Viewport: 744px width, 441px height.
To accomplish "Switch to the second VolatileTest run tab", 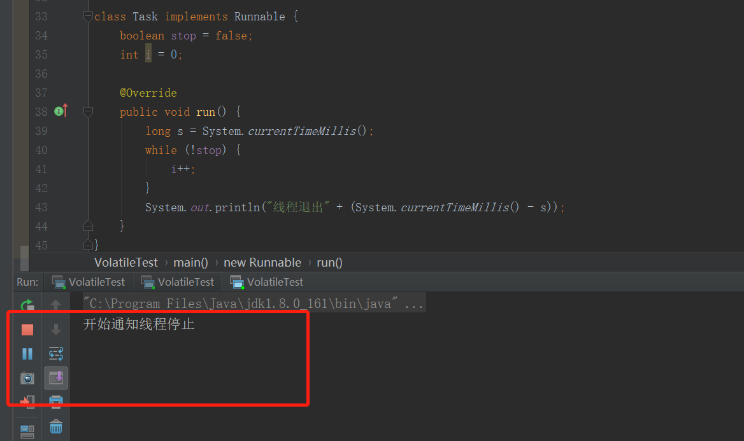I will tap(178, 282).
